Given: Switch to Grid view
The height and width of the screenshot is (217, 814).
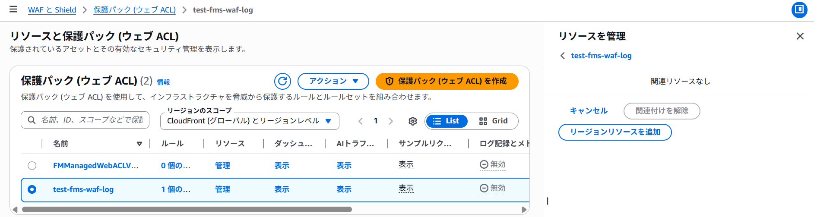Looking at the screenshot, I should (x=494, y=121).
